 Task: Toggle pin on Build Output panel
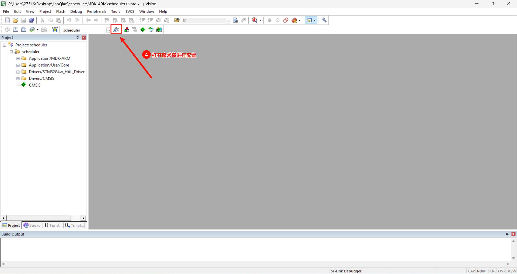[x=507, y=234]
